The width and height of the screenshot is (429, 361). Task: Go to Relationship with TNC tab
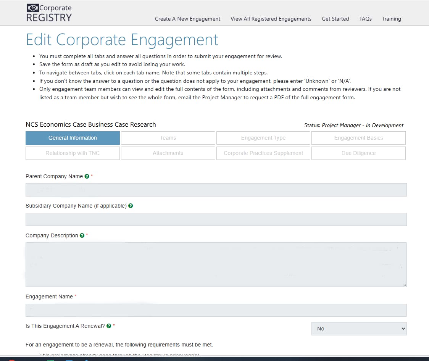pyautogui.click(x=73, y=153)
